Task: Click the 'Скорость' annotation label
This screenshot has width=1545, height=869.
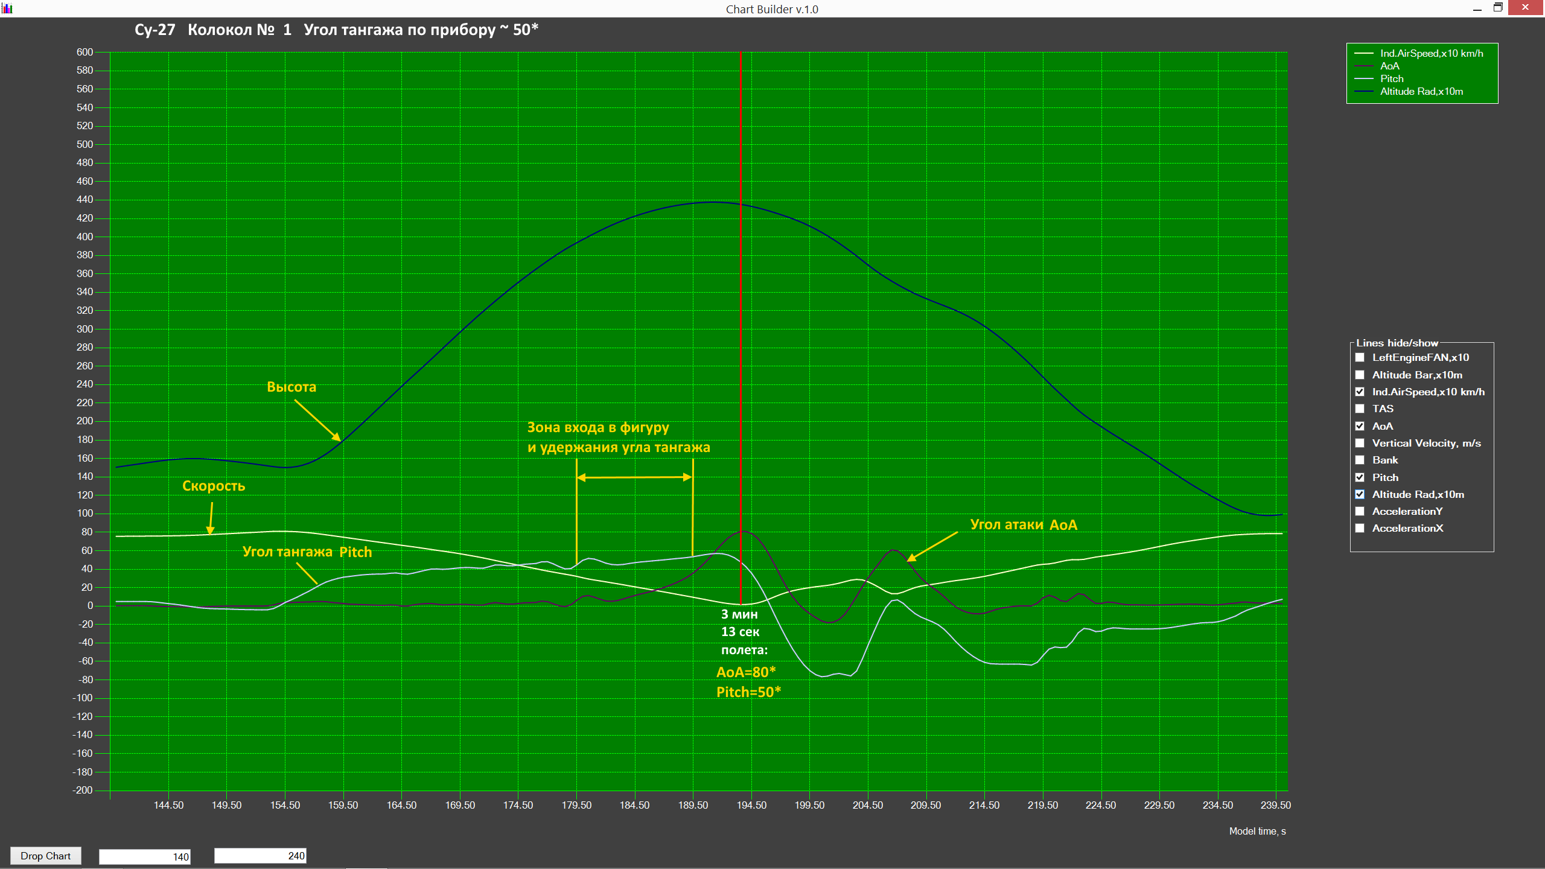Action: pos(214,486)
